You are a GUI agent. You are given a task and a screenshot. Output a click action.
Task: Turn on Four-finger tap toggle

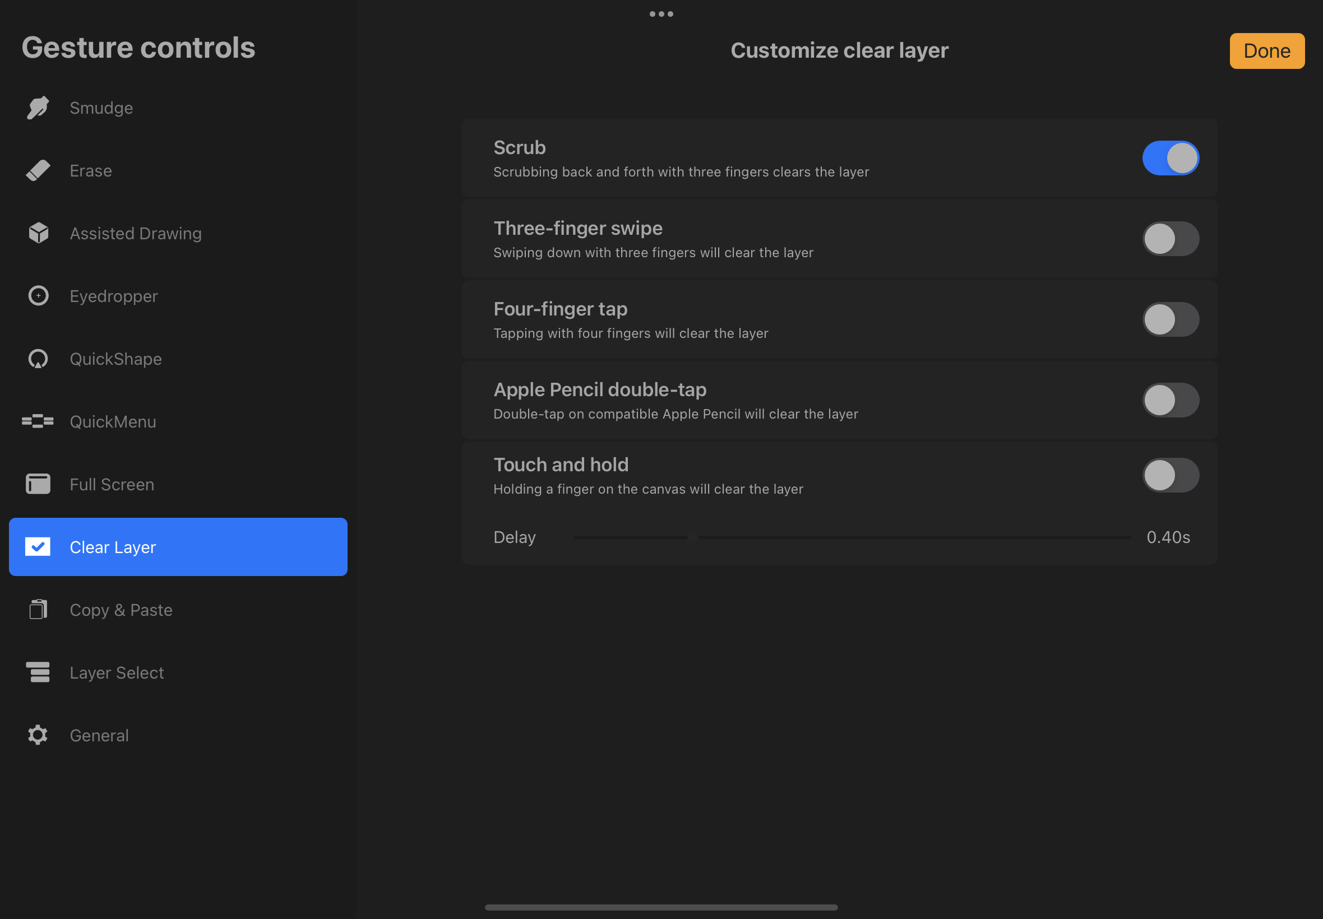tap(1171, 319)
